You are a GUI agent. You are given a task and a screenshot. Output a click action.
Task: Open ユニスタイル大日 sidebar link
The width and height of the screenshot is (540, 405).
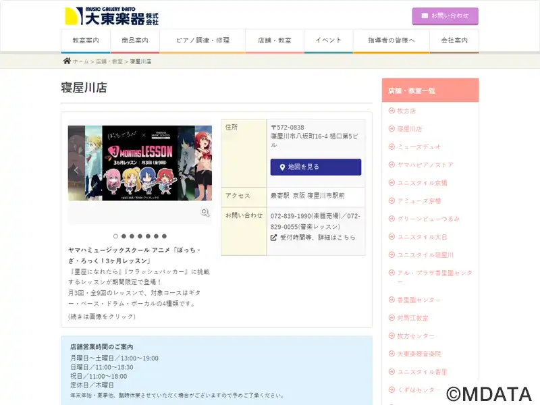tap(423, 237)
